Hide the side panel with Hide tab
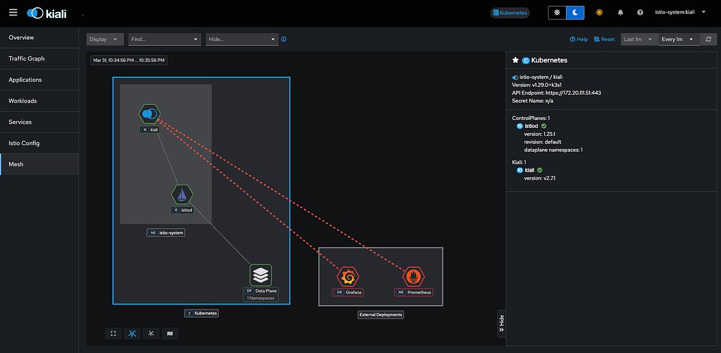 tap(501, 324)
